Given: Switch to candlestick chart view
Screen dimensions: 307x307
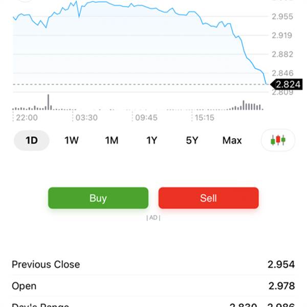Looking at the screenshot, I should point(278,140).
